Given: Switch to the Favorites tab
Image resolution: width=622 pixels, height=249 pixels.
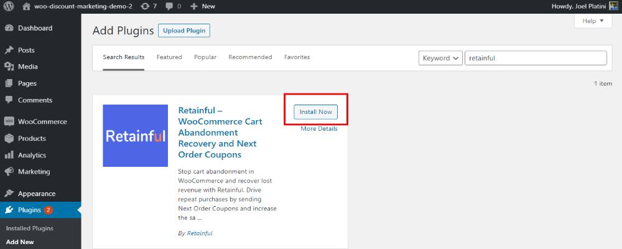Looking at the screenshot, I should pyautogui.click(x=297, y=57).
